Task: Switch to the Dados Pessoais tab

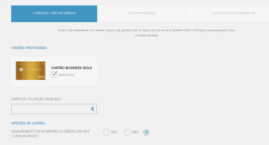Action: click(x=141, y=13)
